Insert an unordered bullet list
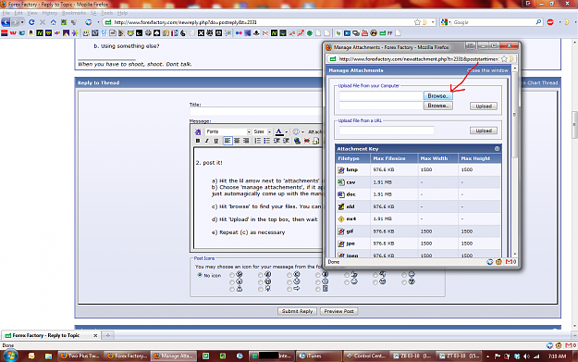This screenshot has width=578, height=362. click(267, 141)
